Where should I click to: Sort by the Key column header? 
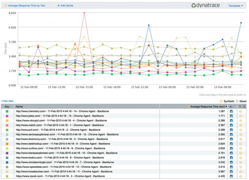coord(7,106)
